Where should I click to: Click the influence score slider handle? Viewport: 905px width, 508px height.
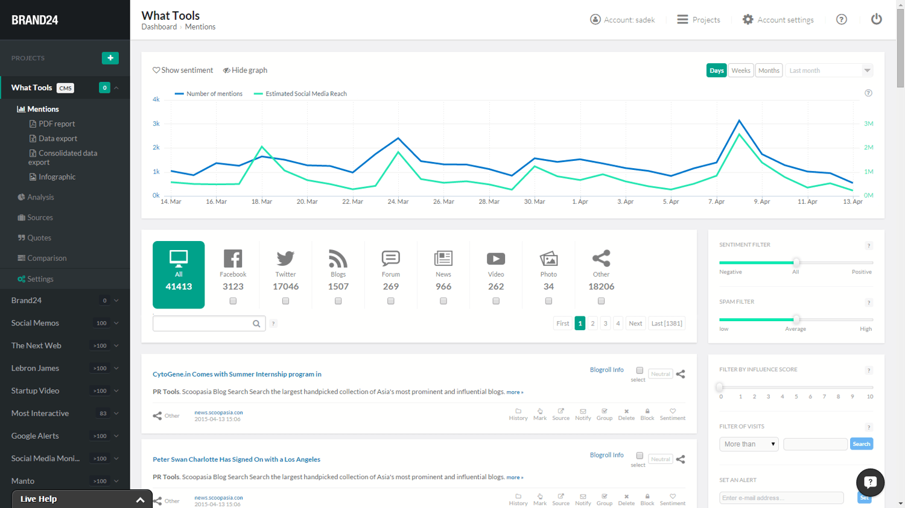[x=720, y=387]
